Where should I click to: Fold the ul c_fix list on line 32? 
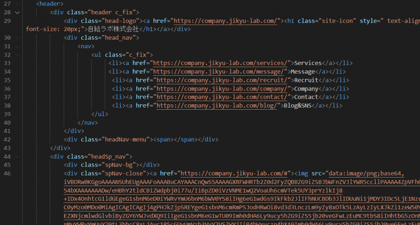coord(17,55)
